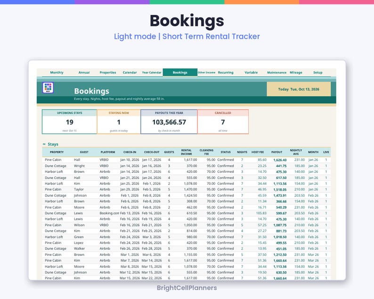Select guest cell Taylor
This screenshot has height=299, width=374.
point(79,189)
